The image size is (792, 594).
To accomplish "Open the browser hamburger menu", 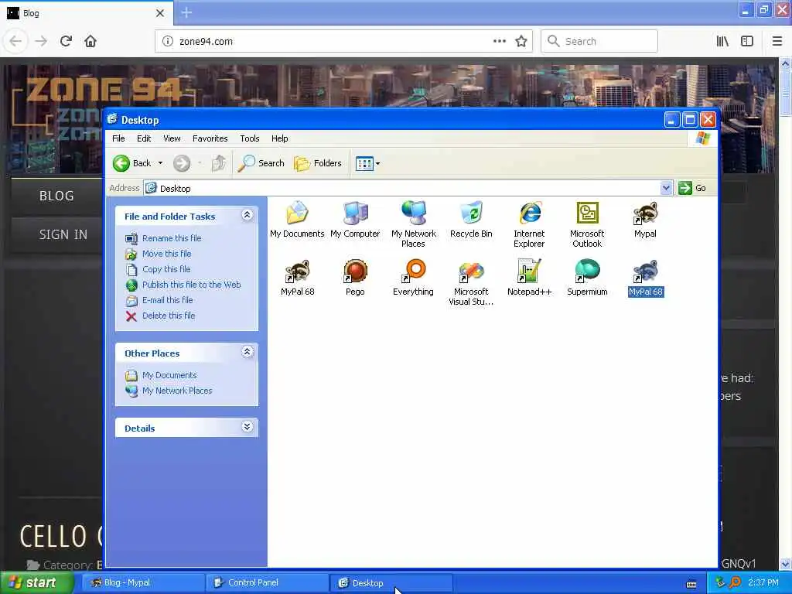I will point(777,42).
